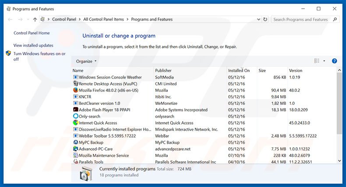Expand the chevron before Control Panel breadcrumb

pos(48,19)
